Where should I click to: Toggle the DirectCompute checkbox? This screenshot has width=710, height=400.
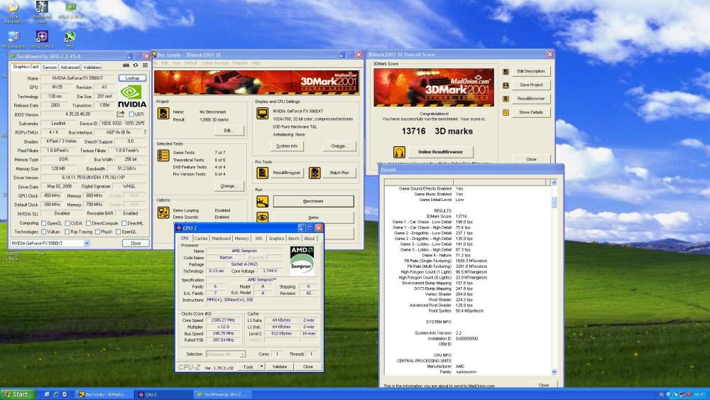(88, 223)
